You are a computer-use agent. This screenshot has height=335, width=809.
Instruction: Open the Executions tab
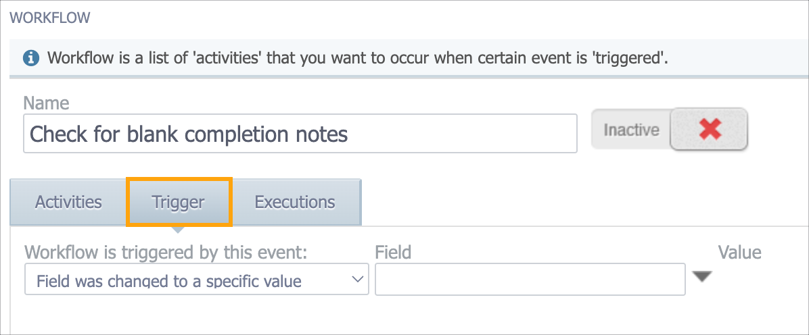click(x=295, y=202)
